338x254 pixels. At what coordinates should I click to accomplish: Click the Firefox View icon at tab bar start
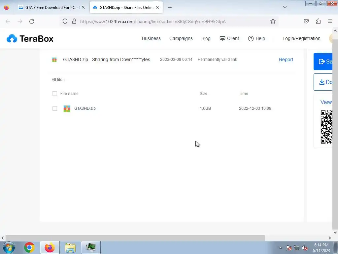(x=7, y=8)
